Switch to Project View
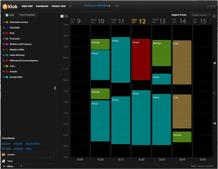 (x=59, y=6)
